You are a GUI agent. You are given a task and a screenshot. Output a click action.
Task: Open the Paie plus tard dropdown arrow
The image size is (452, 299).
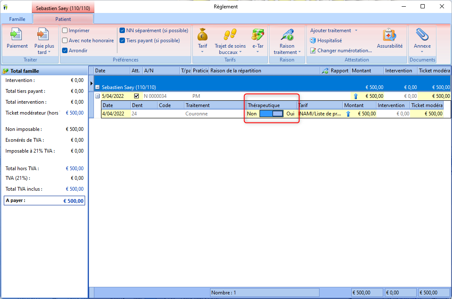49,52
